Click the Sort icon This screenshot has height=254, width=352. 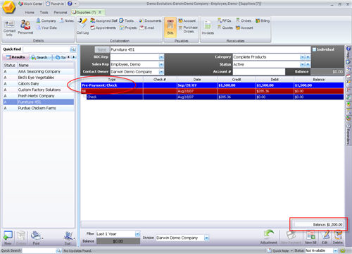(68, 238)
